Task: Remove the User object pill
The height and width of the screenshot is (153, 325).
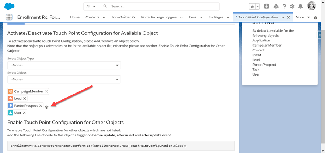Action: [x=24, y=113]
